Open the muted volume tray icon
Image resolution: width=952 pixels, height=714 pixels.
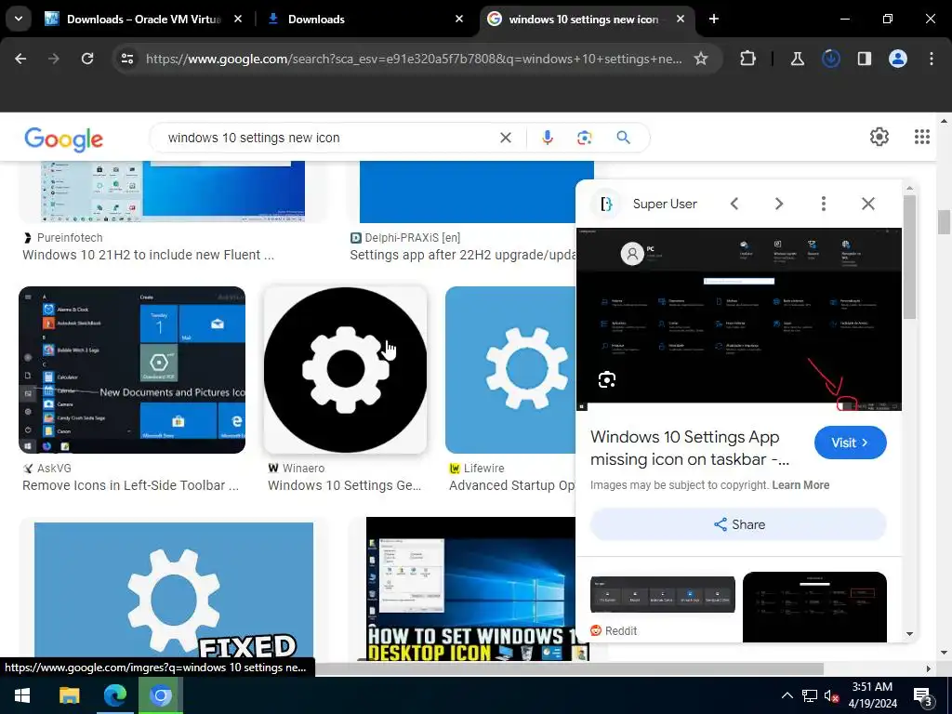(x=831, y=696)
